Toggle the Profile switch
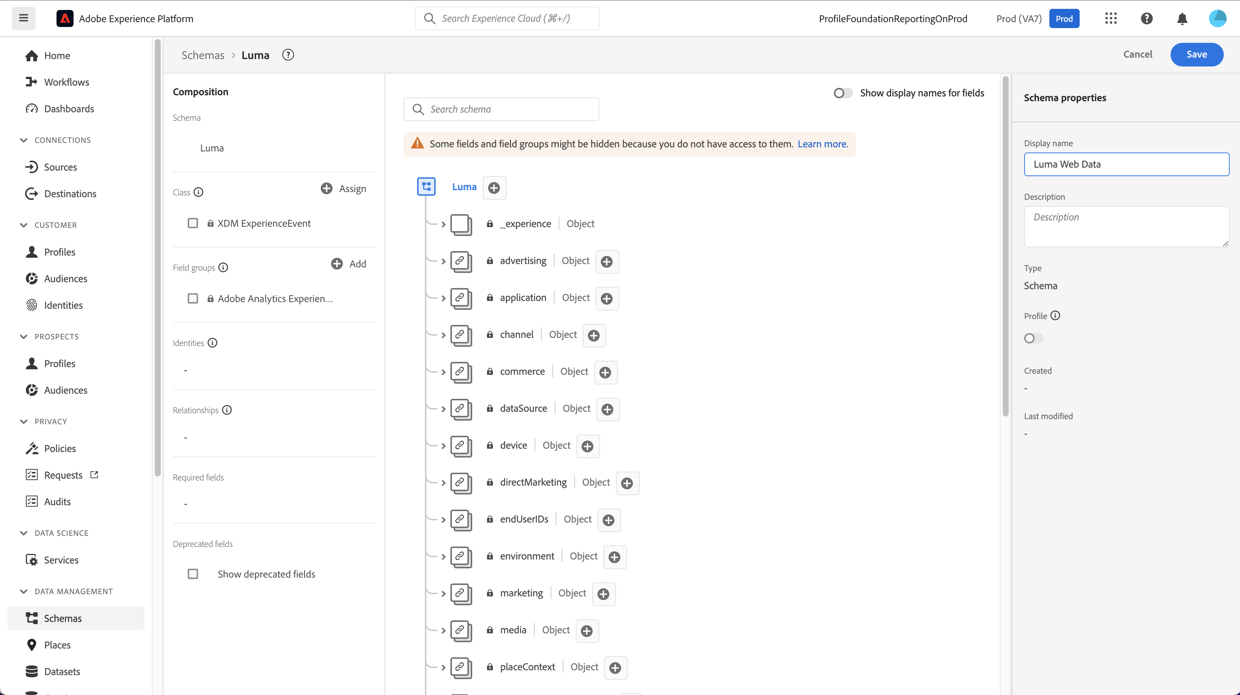Image resolution: width=1240 pixels, height=695 pixels. 1033,338
